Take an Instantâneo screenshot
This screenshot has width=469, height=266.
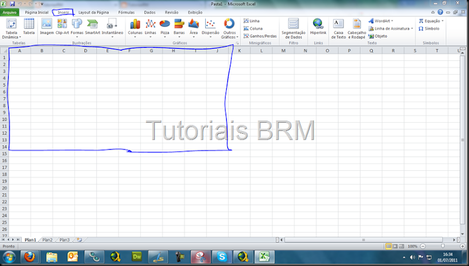[113, 28]
